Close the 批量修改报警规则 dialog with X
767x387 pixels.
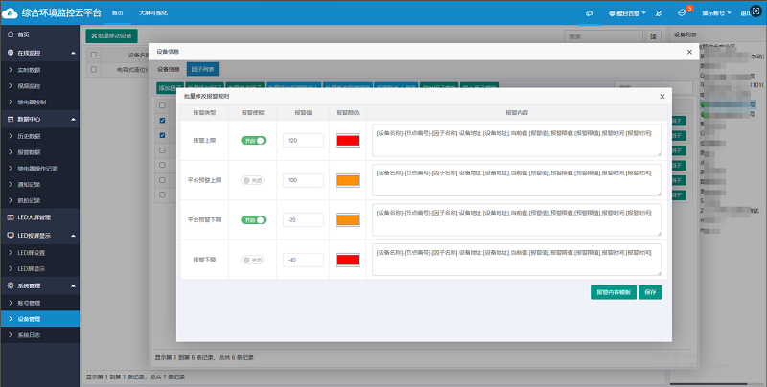coord(662,97)
